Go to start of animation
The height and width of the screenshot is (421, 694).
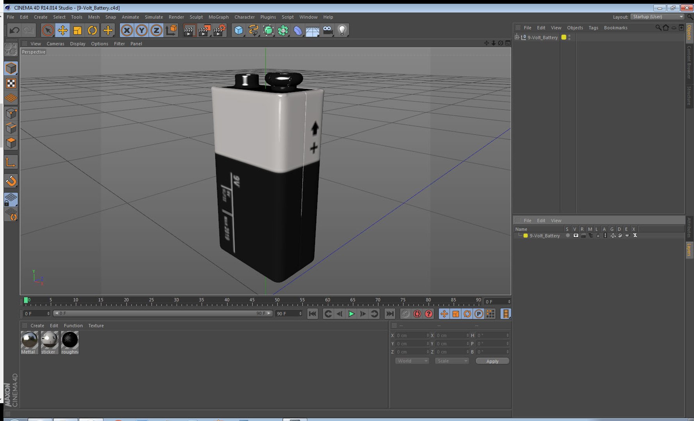(312, 314)
